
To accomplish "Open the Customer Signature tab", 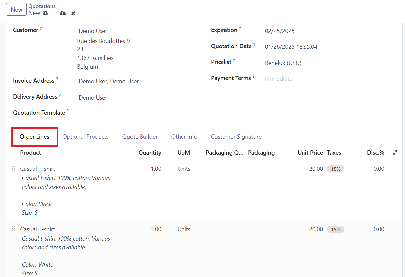I will 236,137.
